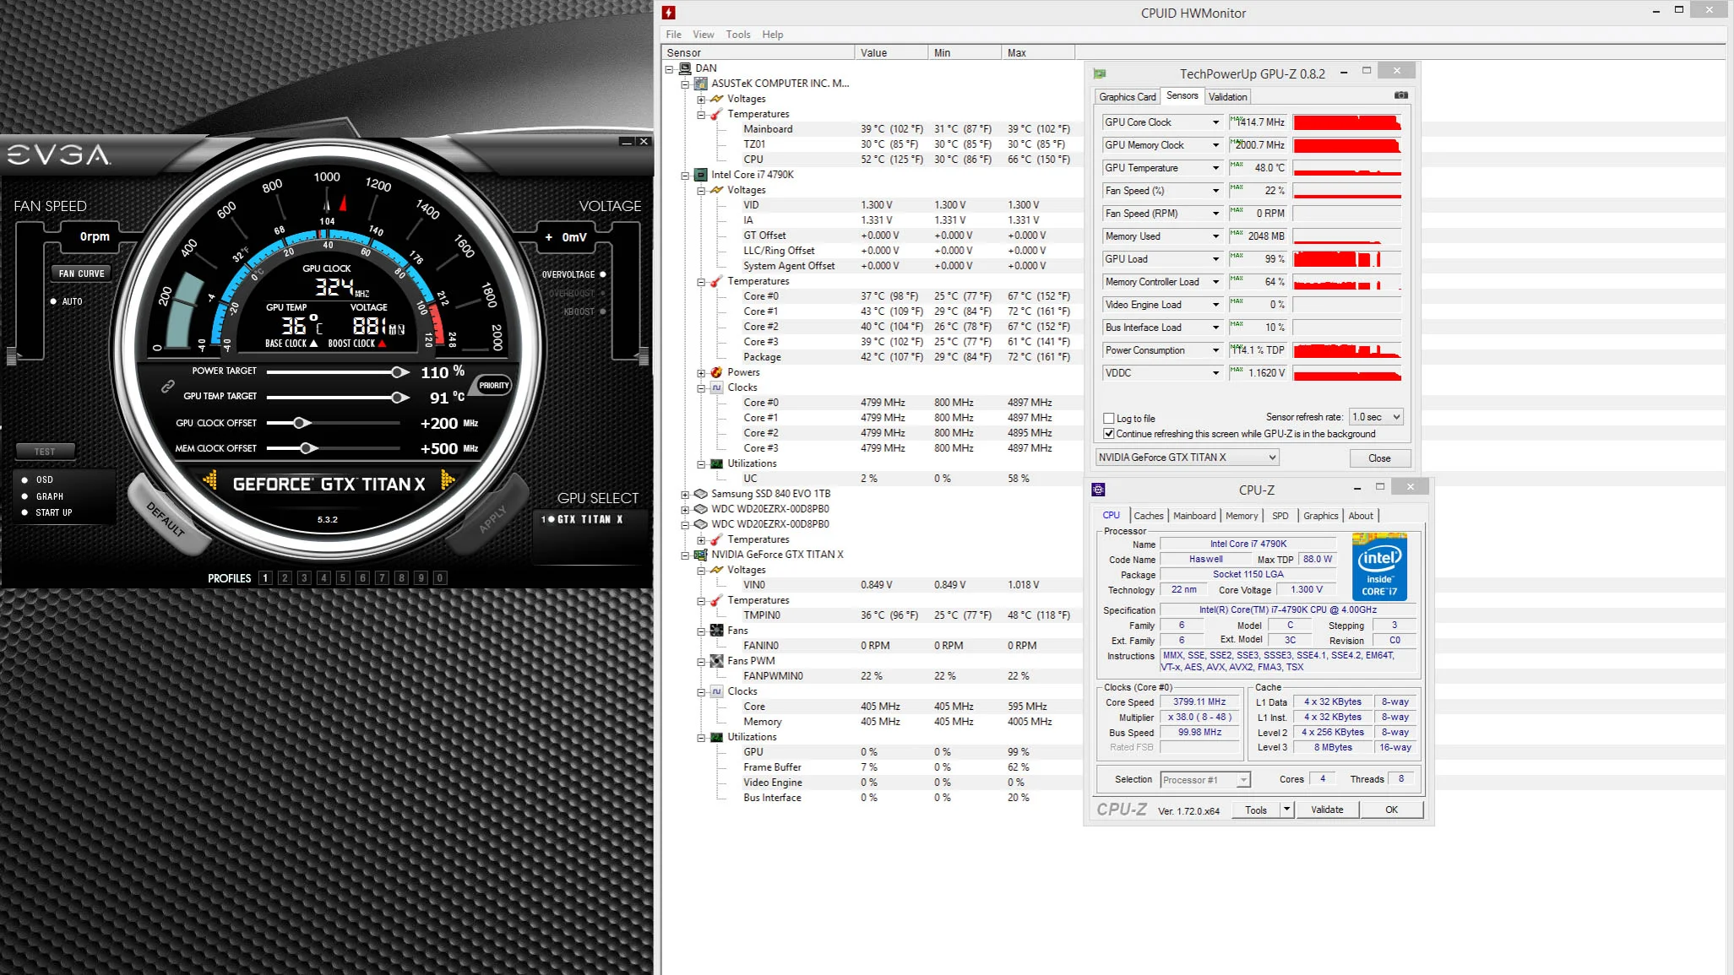Click the GPU-Z green title bar icon
Screen dimensions: 1734x975
click(1100, 73)
